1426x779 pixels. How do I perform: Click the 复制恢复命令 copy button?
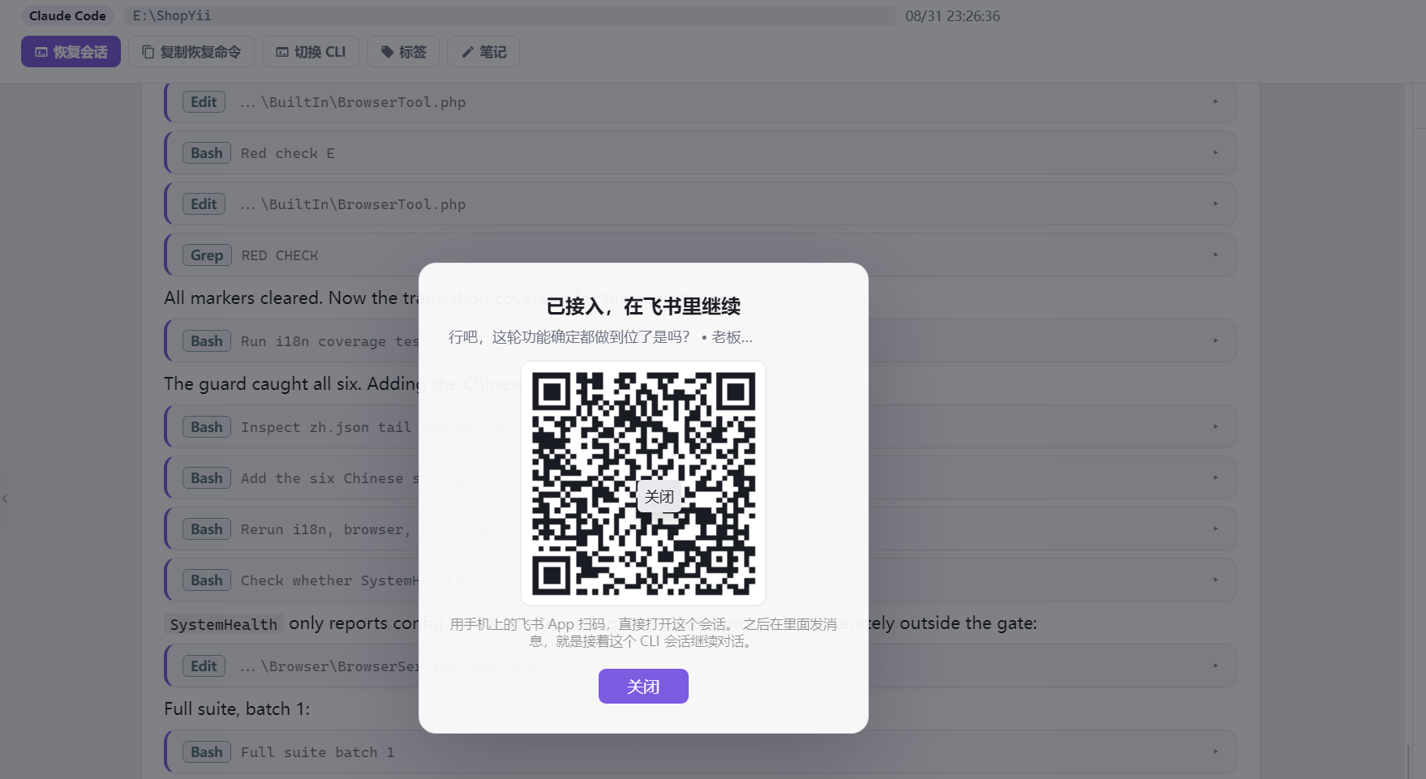[191, 52]
